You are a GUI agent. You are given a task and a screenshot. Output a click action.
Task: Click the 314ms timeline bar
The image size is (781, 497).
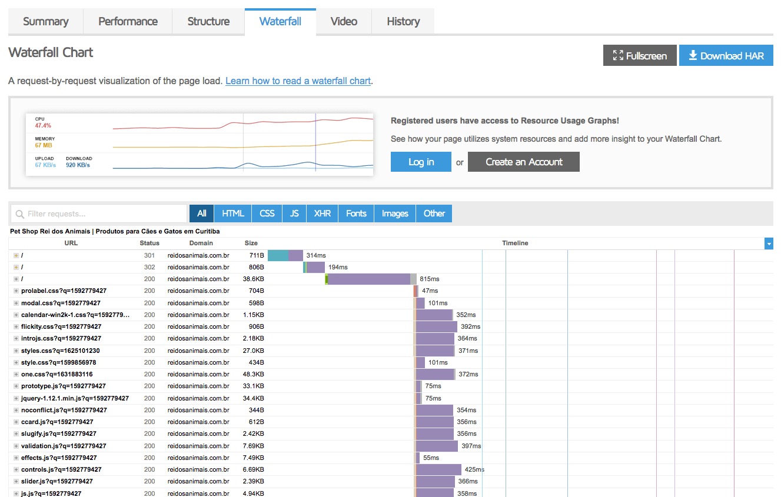285,255
